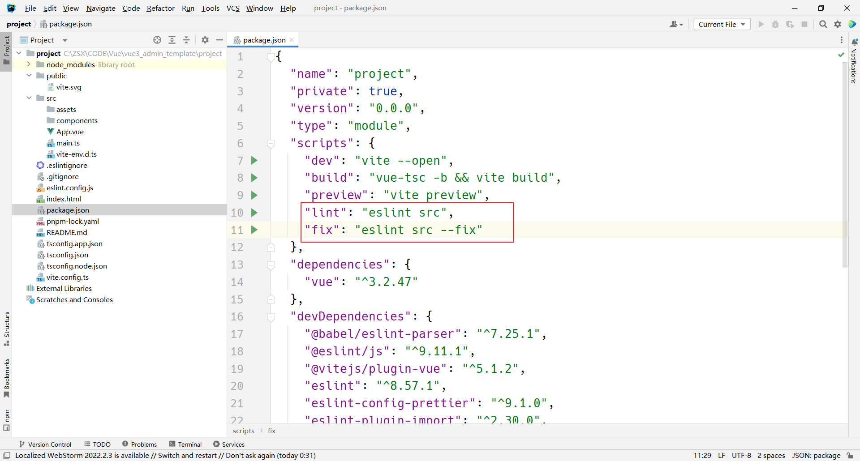Run the preview script gutter arrow

point(254,195)
